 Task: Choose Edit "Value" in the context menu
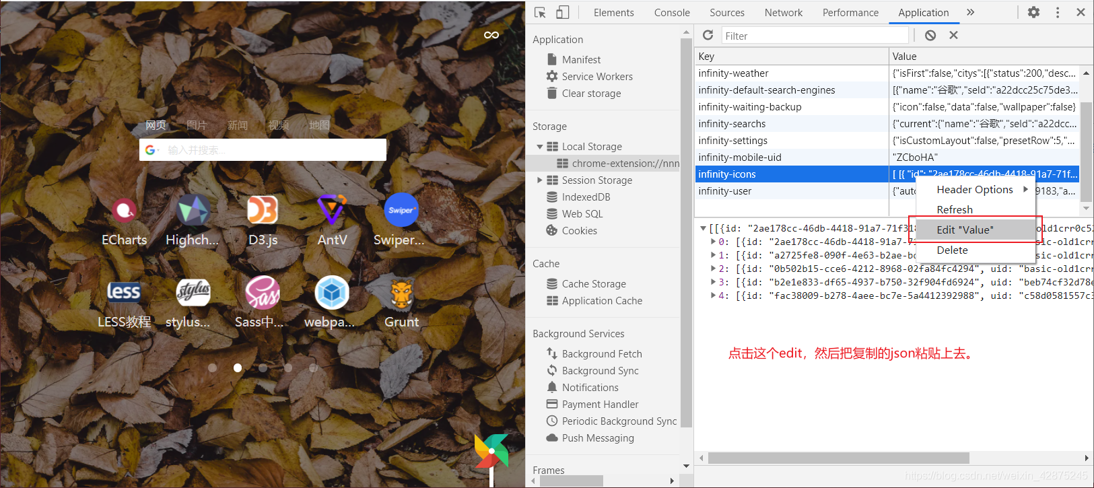(976, 230)
